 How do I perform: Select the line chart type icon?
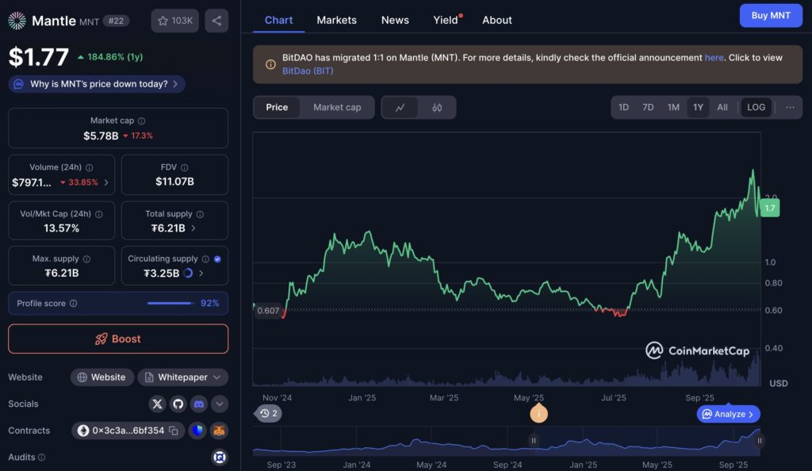(x=400, y=108)
